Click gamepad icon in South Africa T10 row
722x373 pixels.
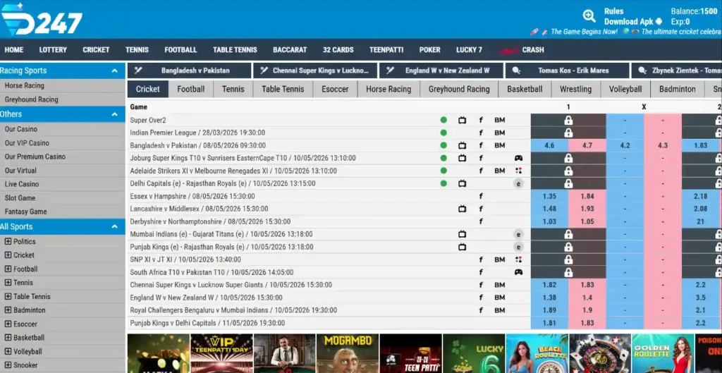[518, 272]
